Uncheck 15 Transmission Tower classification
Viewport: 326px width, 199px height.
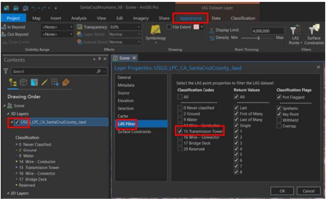(x=180, y=131)
